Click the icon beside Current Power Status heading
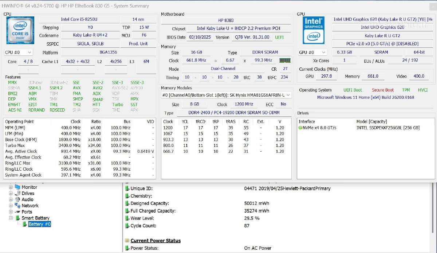This screenshot has height=253, width=437. point(127,241)
